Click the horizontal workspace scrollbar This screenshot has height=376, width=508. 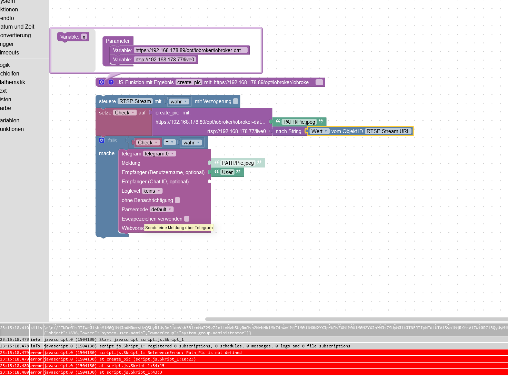(x=357, y=319)
